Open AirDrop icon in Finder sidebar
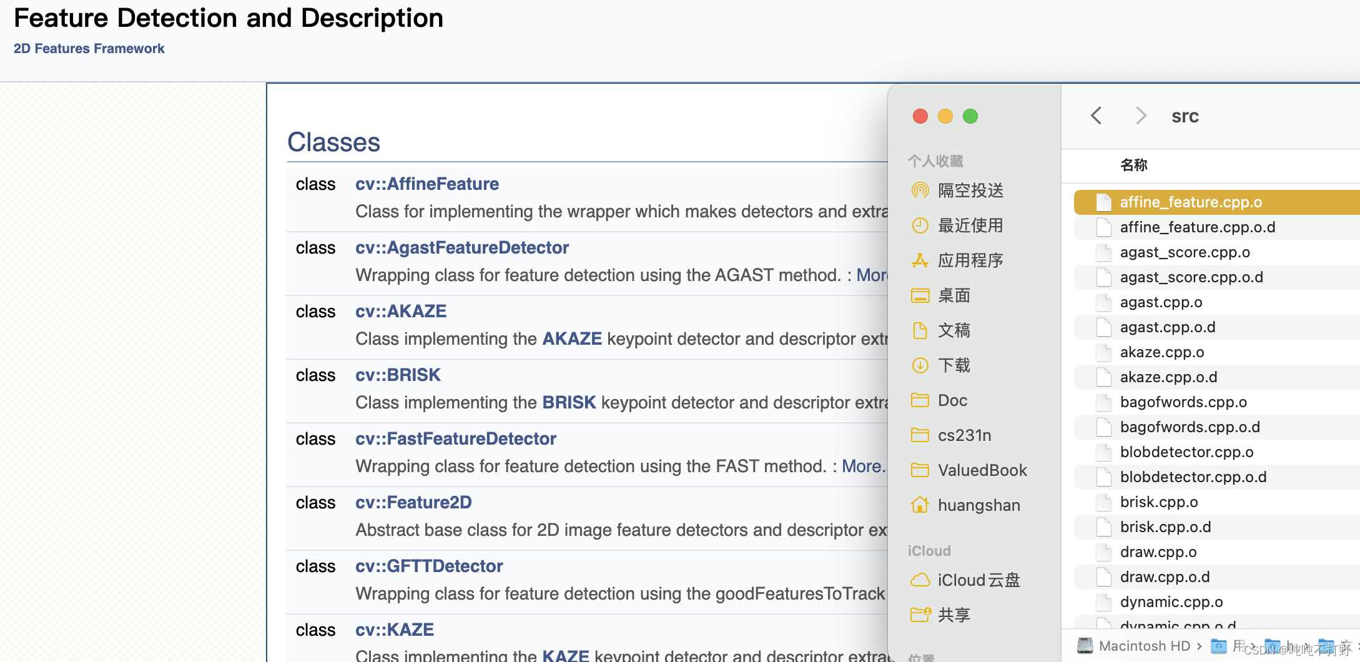The width and height of the screenshot is (1360, 662). click(920, 190)
